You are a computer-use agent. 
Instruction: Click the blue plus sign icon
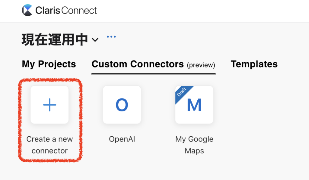tap(50, 105)
